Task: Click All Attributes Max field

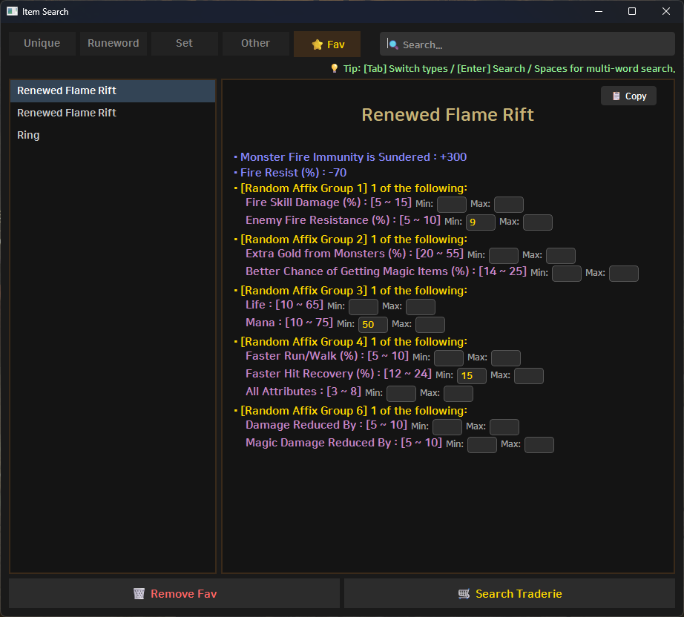Action: tap(458, 393)
